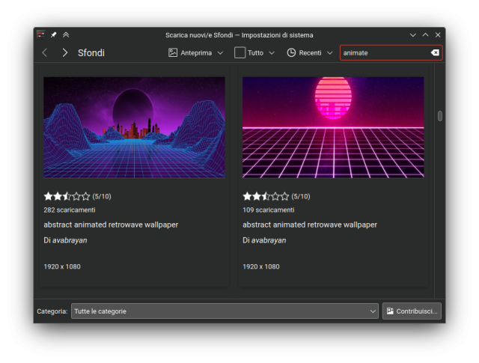Click the vertical scrollbar handle
The width and height of the screenshot is (479, 363).
[x=440, y=116]
